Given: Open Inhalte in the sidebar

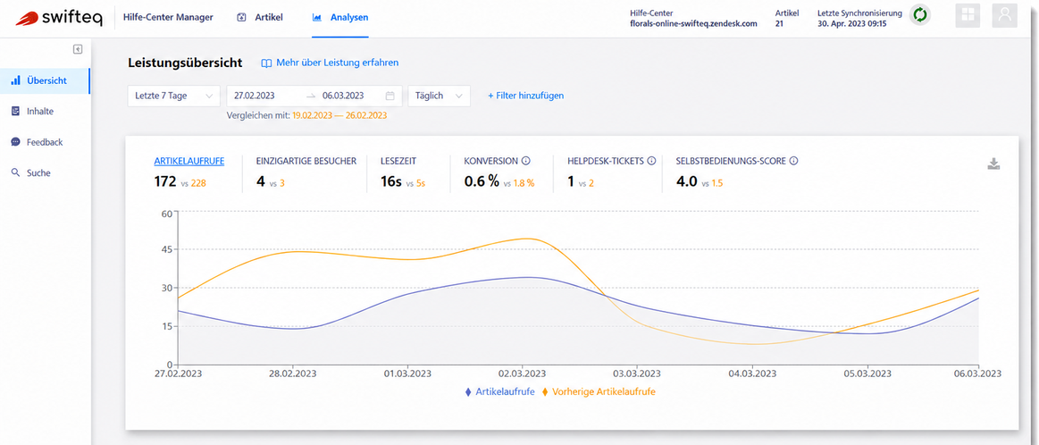Looking at the screenshot, I should (x=45, y=112).
